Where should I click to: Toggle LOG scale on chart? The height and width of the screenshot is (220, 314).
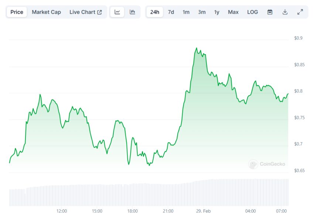point(252,12)
